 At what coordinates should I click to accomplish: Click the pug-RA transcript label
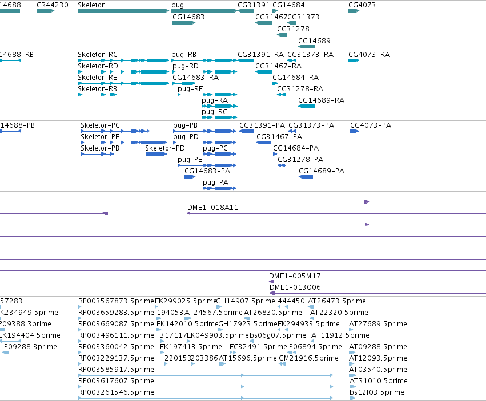[215, 100]
